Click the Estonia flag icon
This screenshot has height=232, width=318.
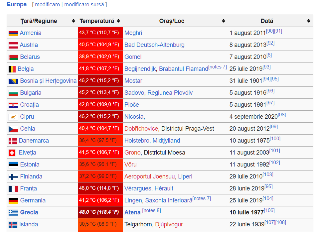tap(13, 165)
